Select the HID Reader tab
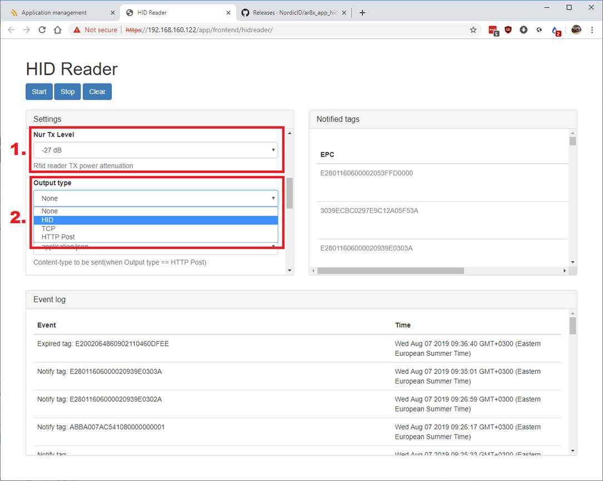603x481 pixels. pos(178,13)
